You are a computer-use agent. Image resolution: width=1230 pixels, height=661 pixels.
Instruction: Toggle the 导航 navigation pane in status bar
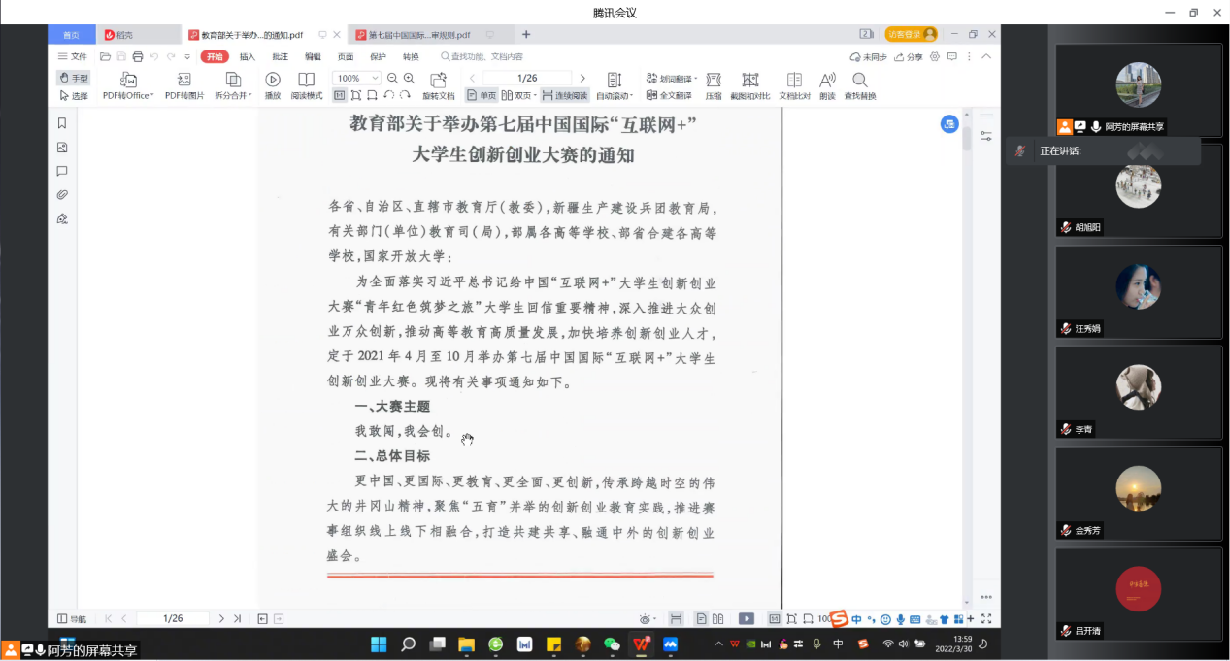(x=72, y=618)
